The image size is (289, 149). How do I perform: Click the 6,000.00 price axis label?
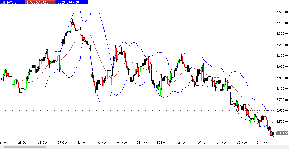[x=282, y=67]
